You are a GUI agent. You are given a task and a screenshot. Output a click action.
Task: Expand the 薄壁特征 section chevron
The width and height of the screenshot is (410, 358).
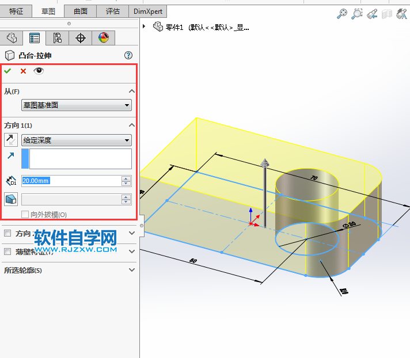point(132,252)
